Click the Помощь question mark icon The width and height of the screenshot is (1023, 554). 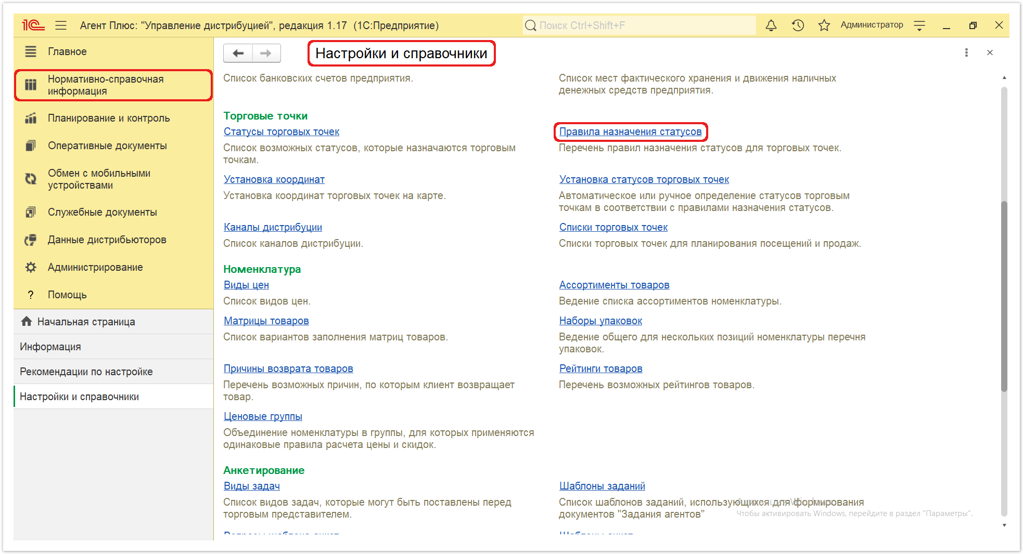pos(31,295)
